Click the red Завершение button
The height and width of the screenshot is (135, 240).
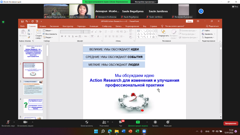230,123
